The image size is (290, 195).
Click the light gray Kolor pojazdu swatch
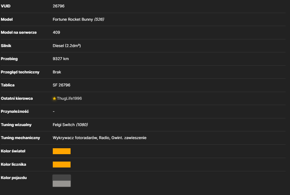pos(62,184)
